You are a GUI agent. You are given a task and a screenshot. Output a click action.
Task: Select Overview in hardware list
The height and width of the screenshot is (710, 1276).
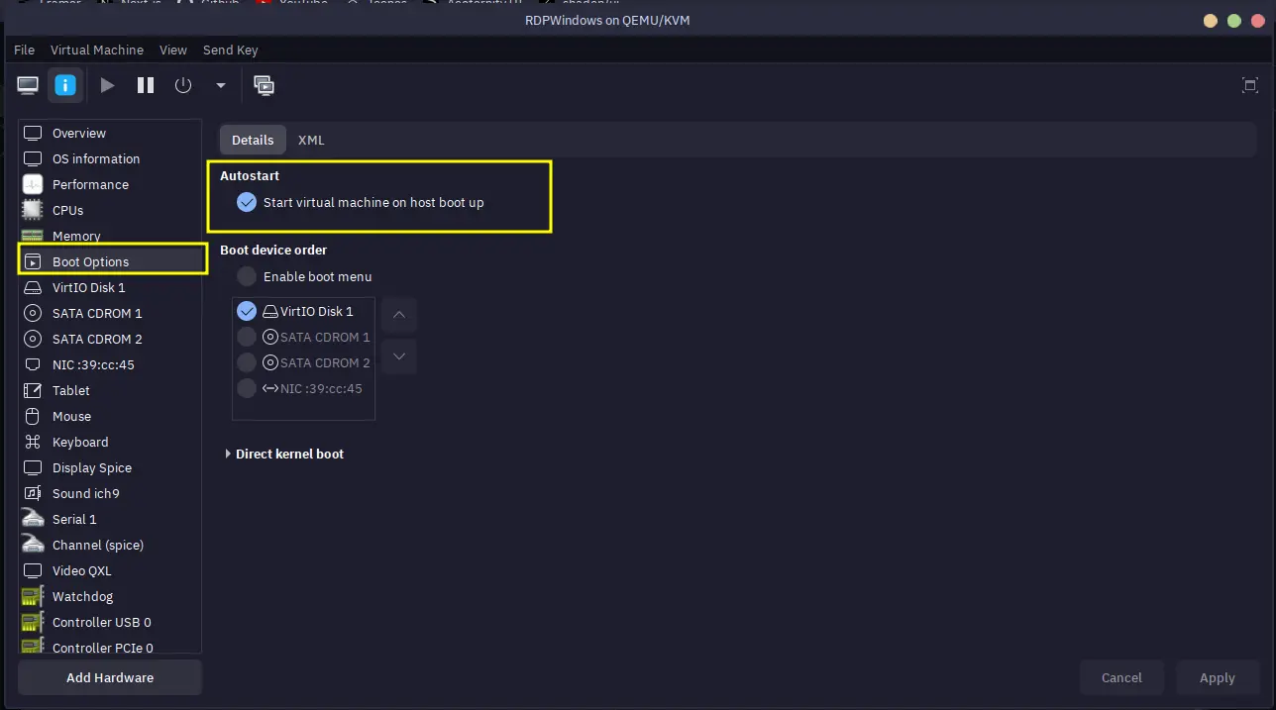coord(110,133)
